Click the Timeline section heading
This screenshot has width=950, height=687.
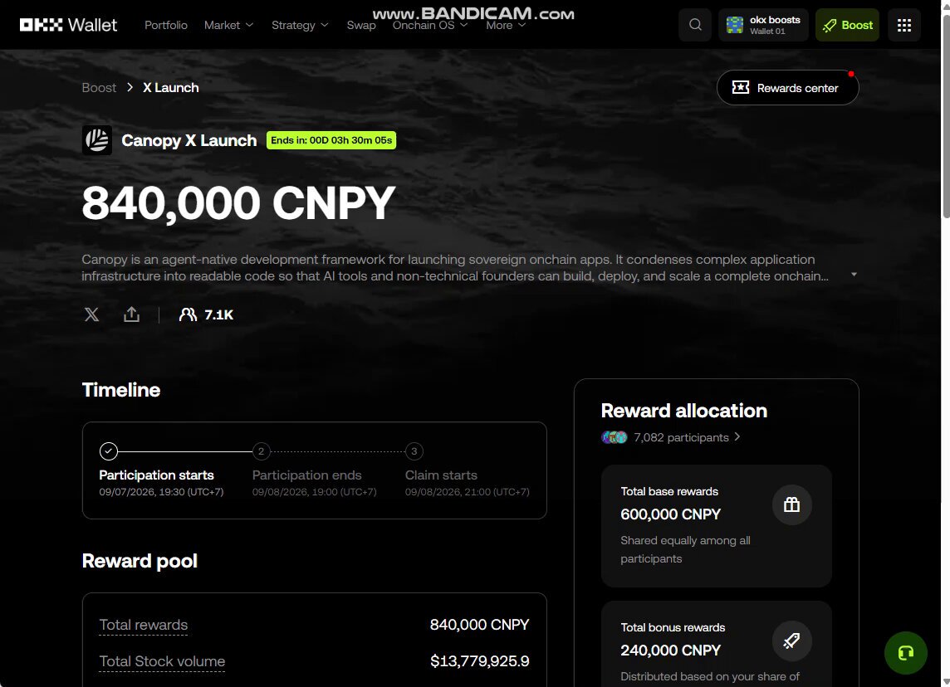pyautogui.click(x=121, y=390)
